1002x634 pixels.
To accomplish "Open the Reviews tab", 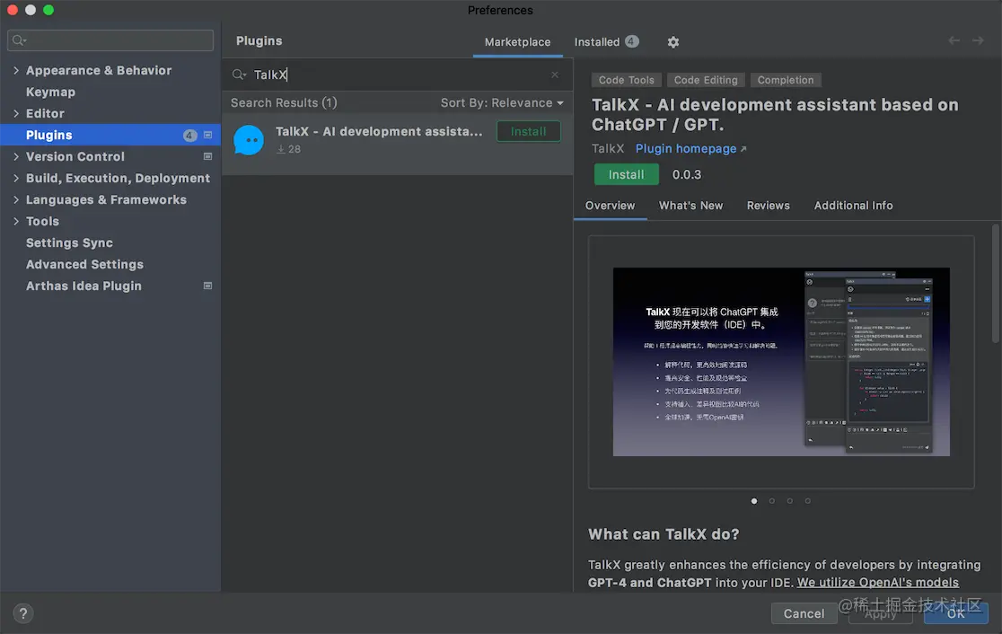I will click(x=769, y=205).
